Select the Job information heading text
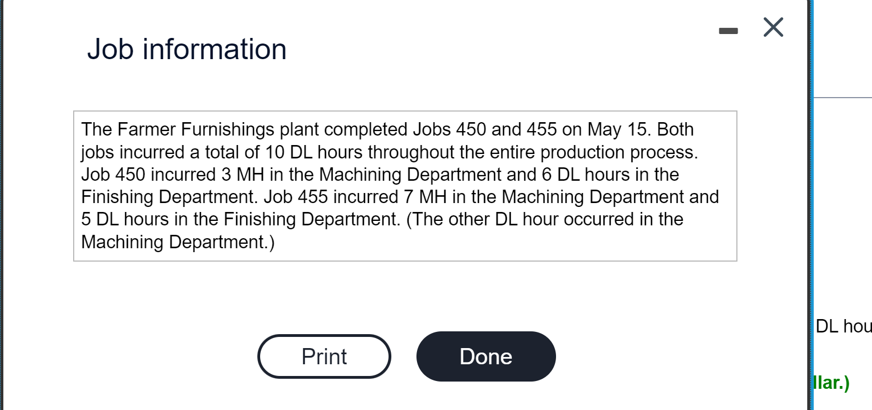The width and height of the screenshot is (872, 410). click(x=186, y=49)
